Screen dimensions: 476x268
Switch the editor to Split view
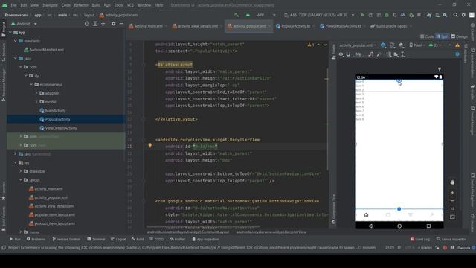tap(443, 36)
